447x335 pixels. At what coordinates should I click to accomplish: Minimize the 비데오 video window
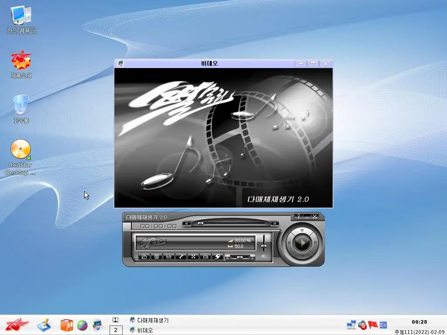coord(301,63)
